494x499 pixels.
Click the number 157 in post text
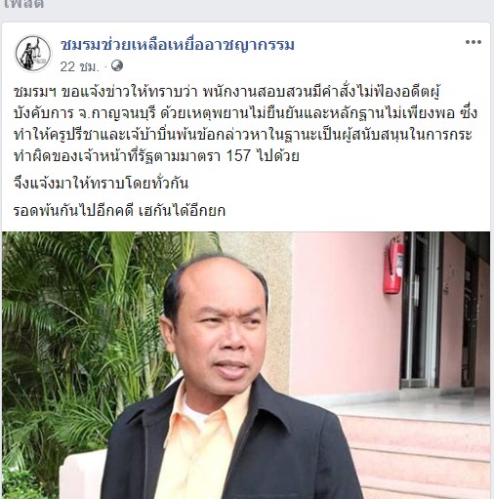238,155
